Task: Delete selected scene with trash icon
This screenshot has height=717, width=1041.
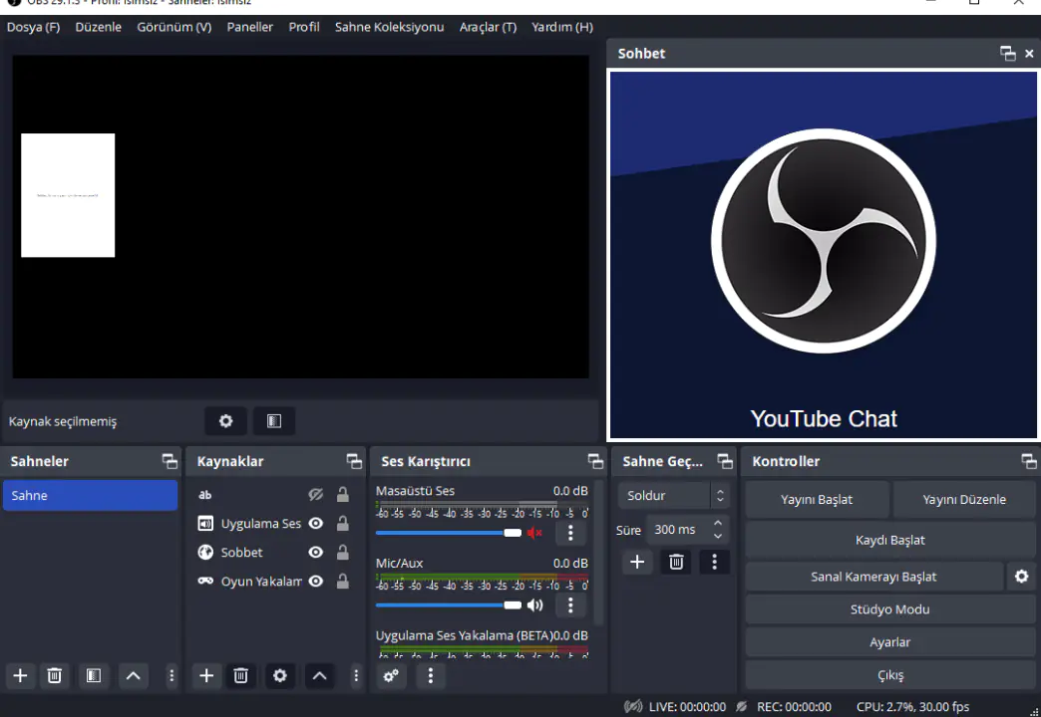Action: [55, 675]
